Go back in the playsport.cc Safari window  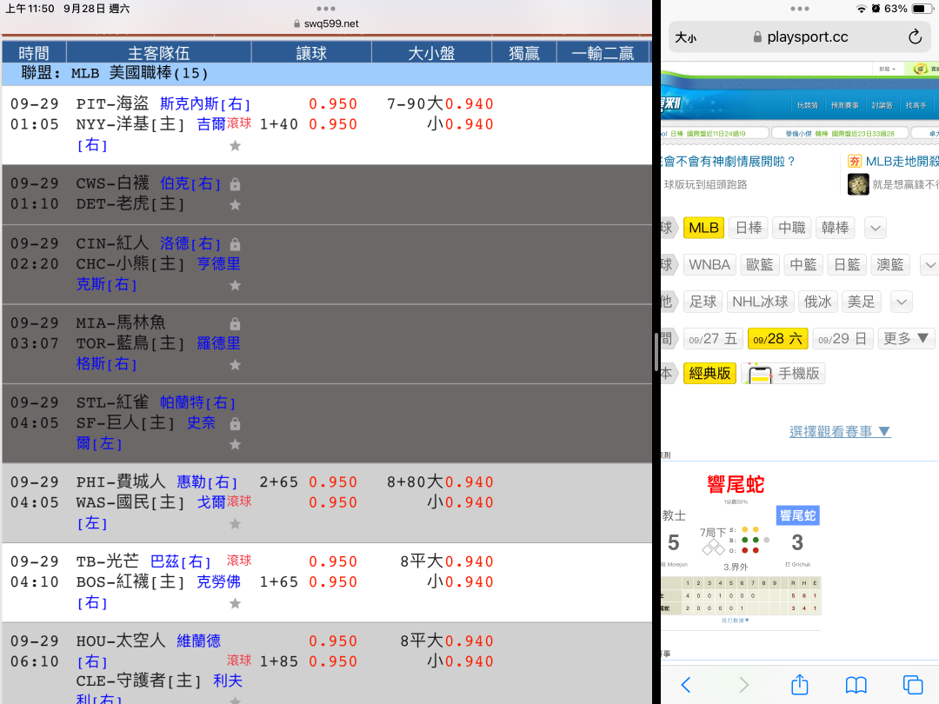[x=686, y=684]
